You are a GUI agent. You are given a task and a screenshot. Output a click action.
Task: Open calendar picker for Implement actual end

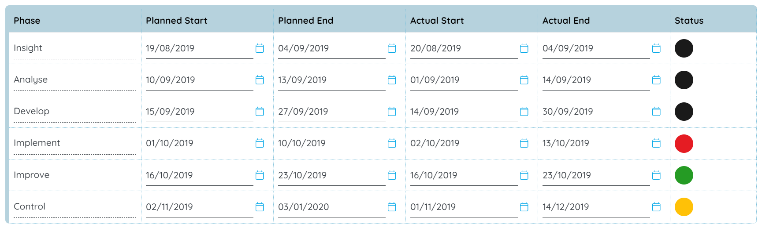[x=656, y=143]
